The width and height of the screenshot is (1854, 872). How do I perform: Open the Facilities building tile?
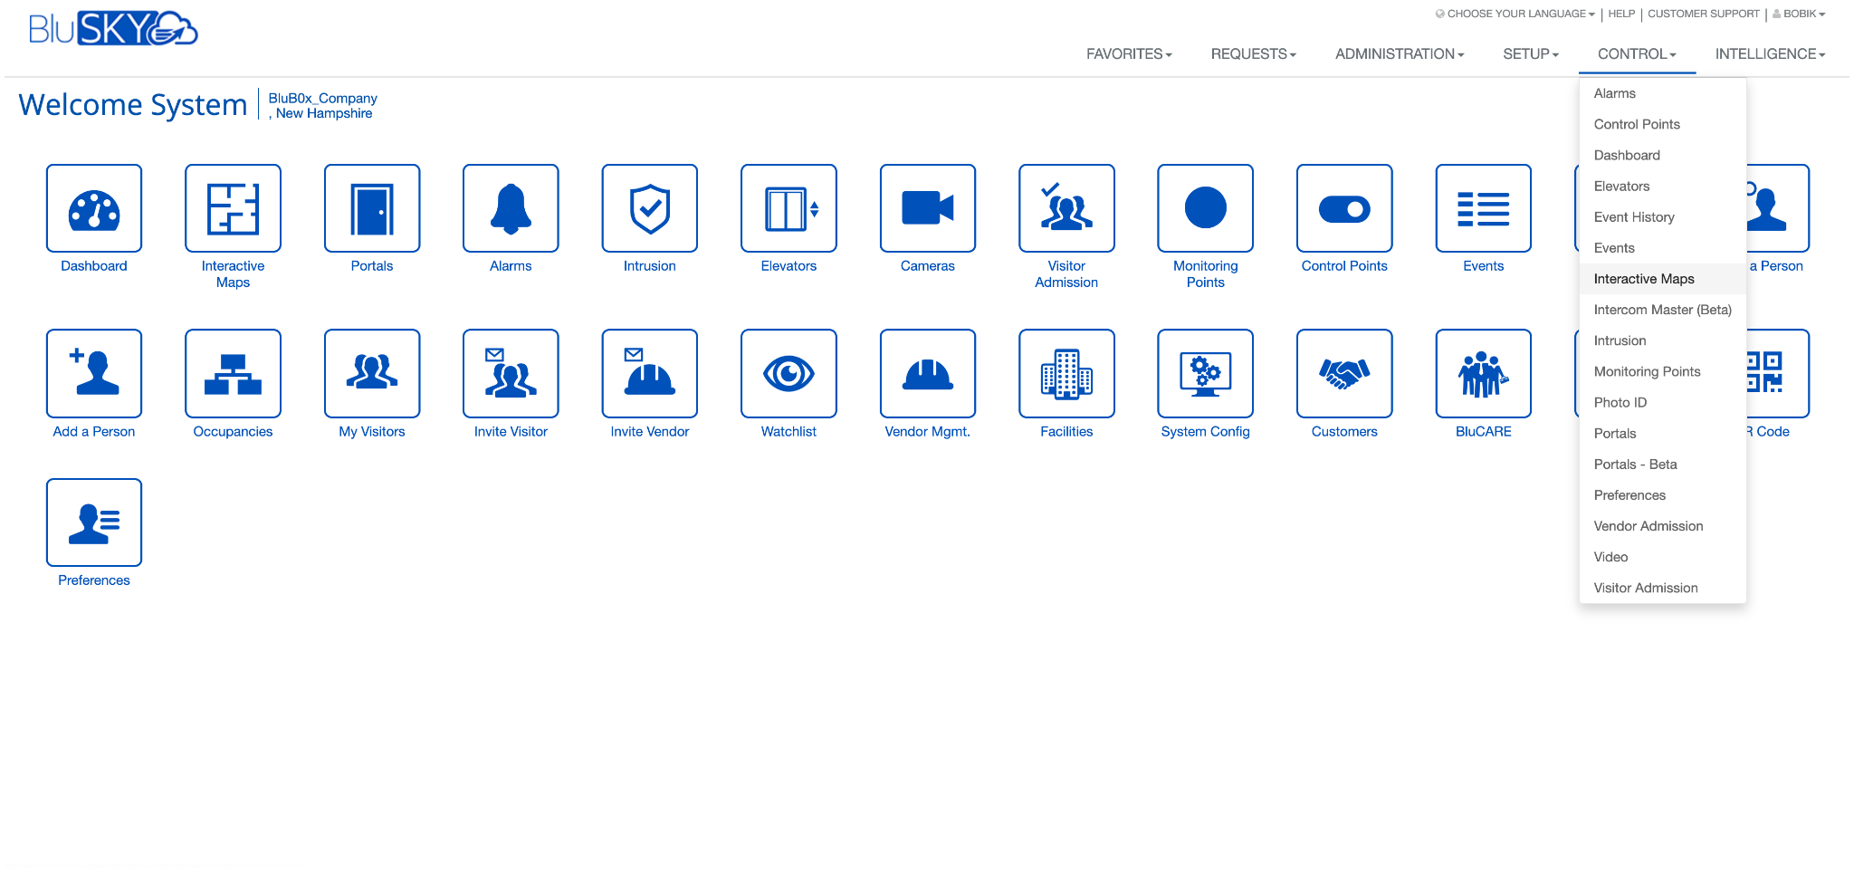point(1066,373)
